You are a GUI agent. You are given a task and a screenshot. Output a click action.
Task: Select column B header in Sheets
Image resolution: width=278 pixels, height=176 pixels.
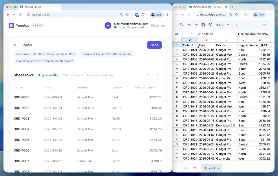coord(207,40)
